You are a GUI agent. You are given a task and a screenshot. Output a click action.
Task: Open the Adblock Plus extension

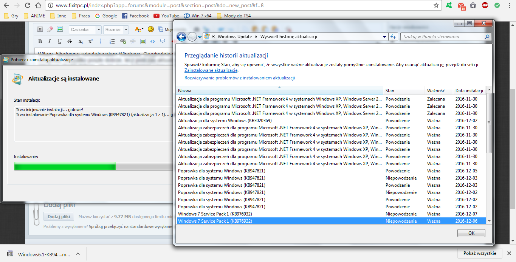coord(485,6)
